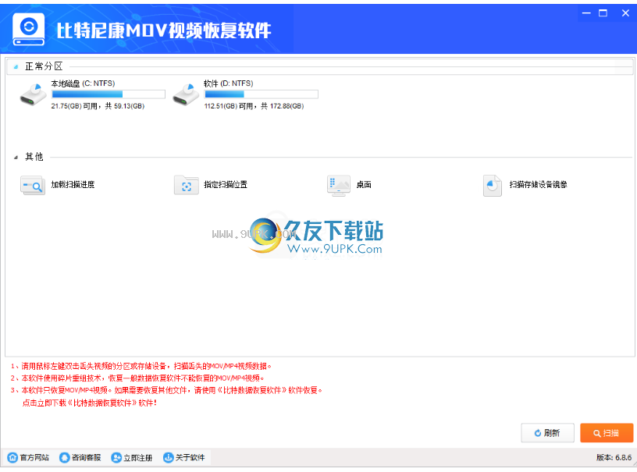The width and height of the screenshot is (637, 472).
Task: Select the text 软件 (D: NTFS)
Action: [228, 83]
